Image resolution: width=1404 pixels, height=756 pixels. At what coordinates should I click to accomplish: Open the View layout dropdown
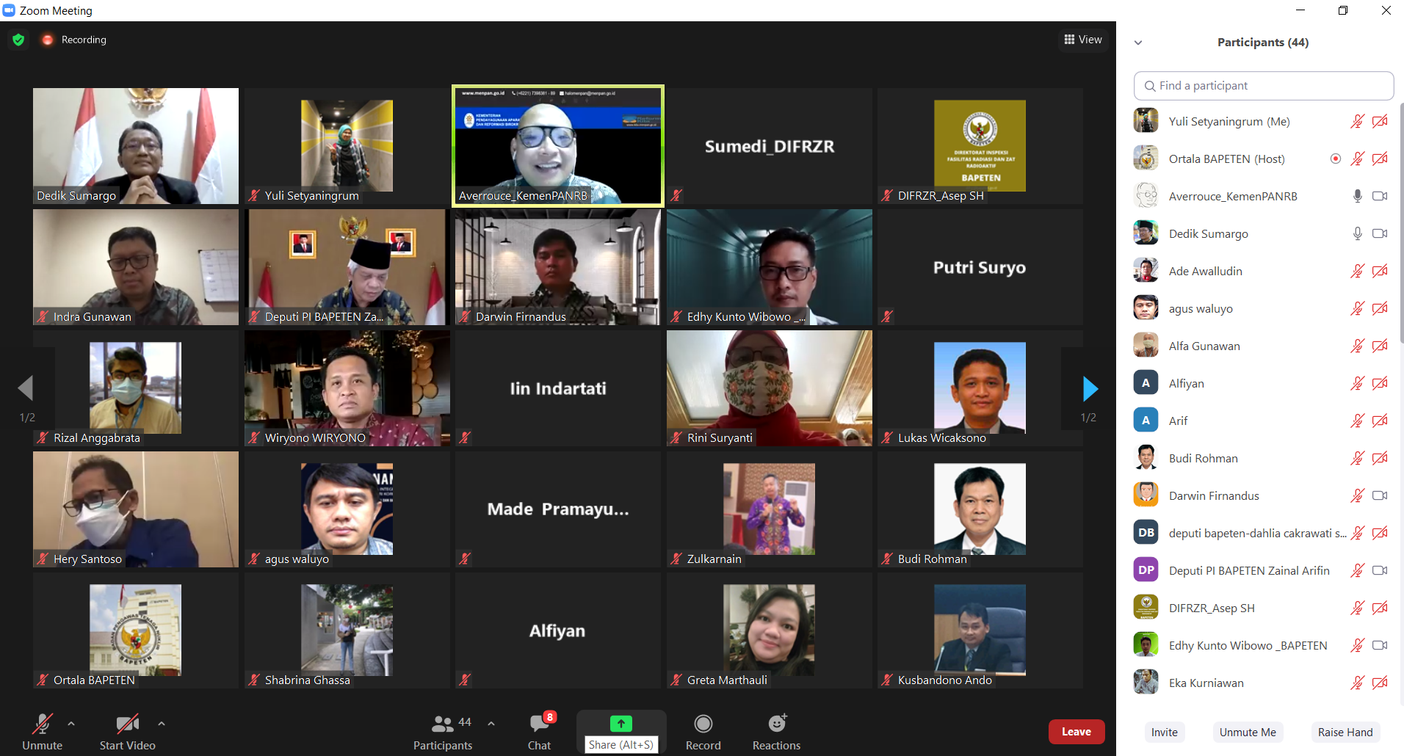coord(1083,40)
